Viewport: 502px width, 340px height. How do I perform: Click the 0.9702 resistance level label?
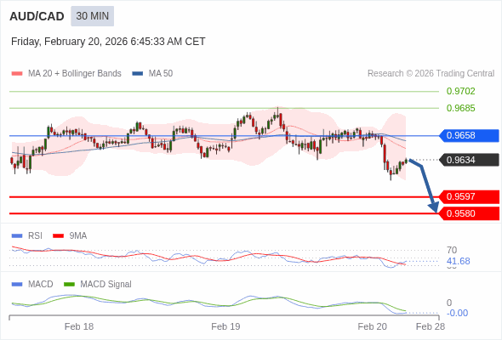pyautogui.click(x=460, y=91)
